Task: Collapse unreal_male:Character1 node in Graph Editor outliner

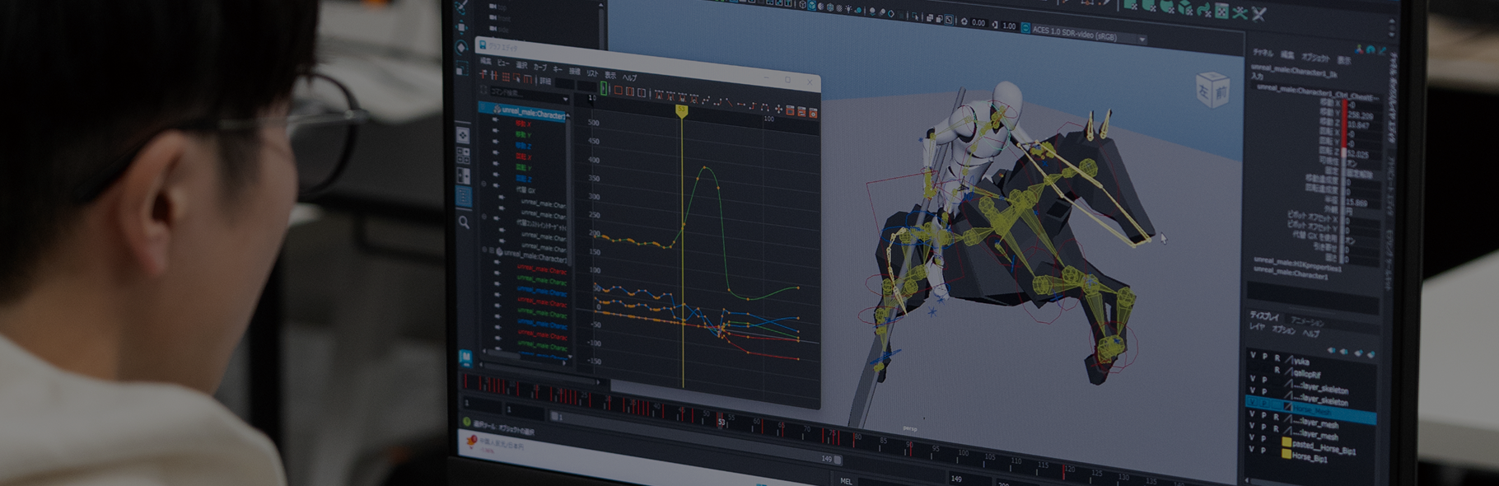Action: coord(483,107)
